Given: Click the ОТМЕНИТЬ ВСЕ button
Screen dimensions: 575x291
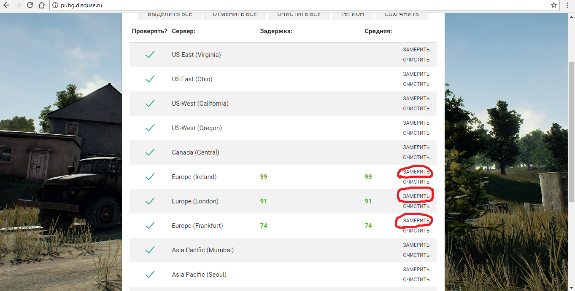Looking at the screenshot, I should tap(235, 15).
